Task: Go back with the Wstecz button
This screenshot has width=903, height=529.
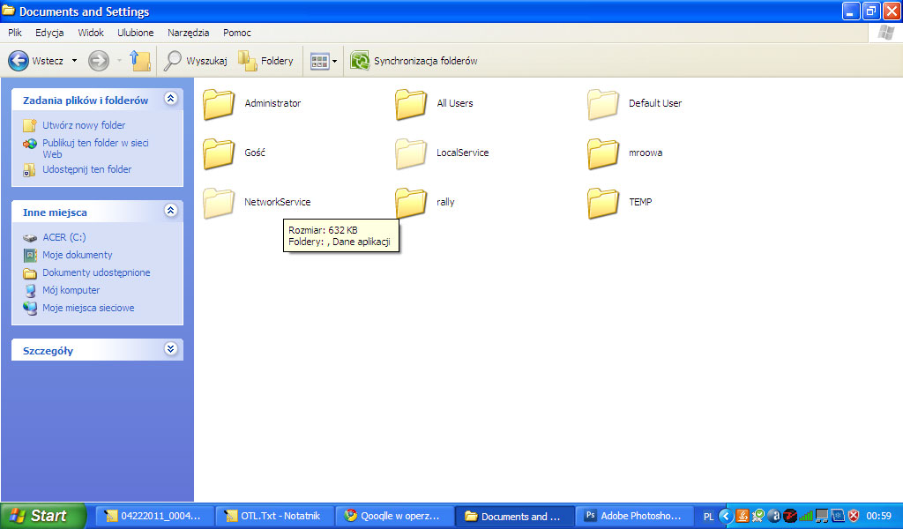Action: (35, 61)
